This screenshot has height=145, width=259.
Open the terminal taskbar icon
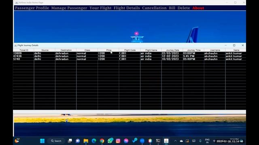(158, 141)
